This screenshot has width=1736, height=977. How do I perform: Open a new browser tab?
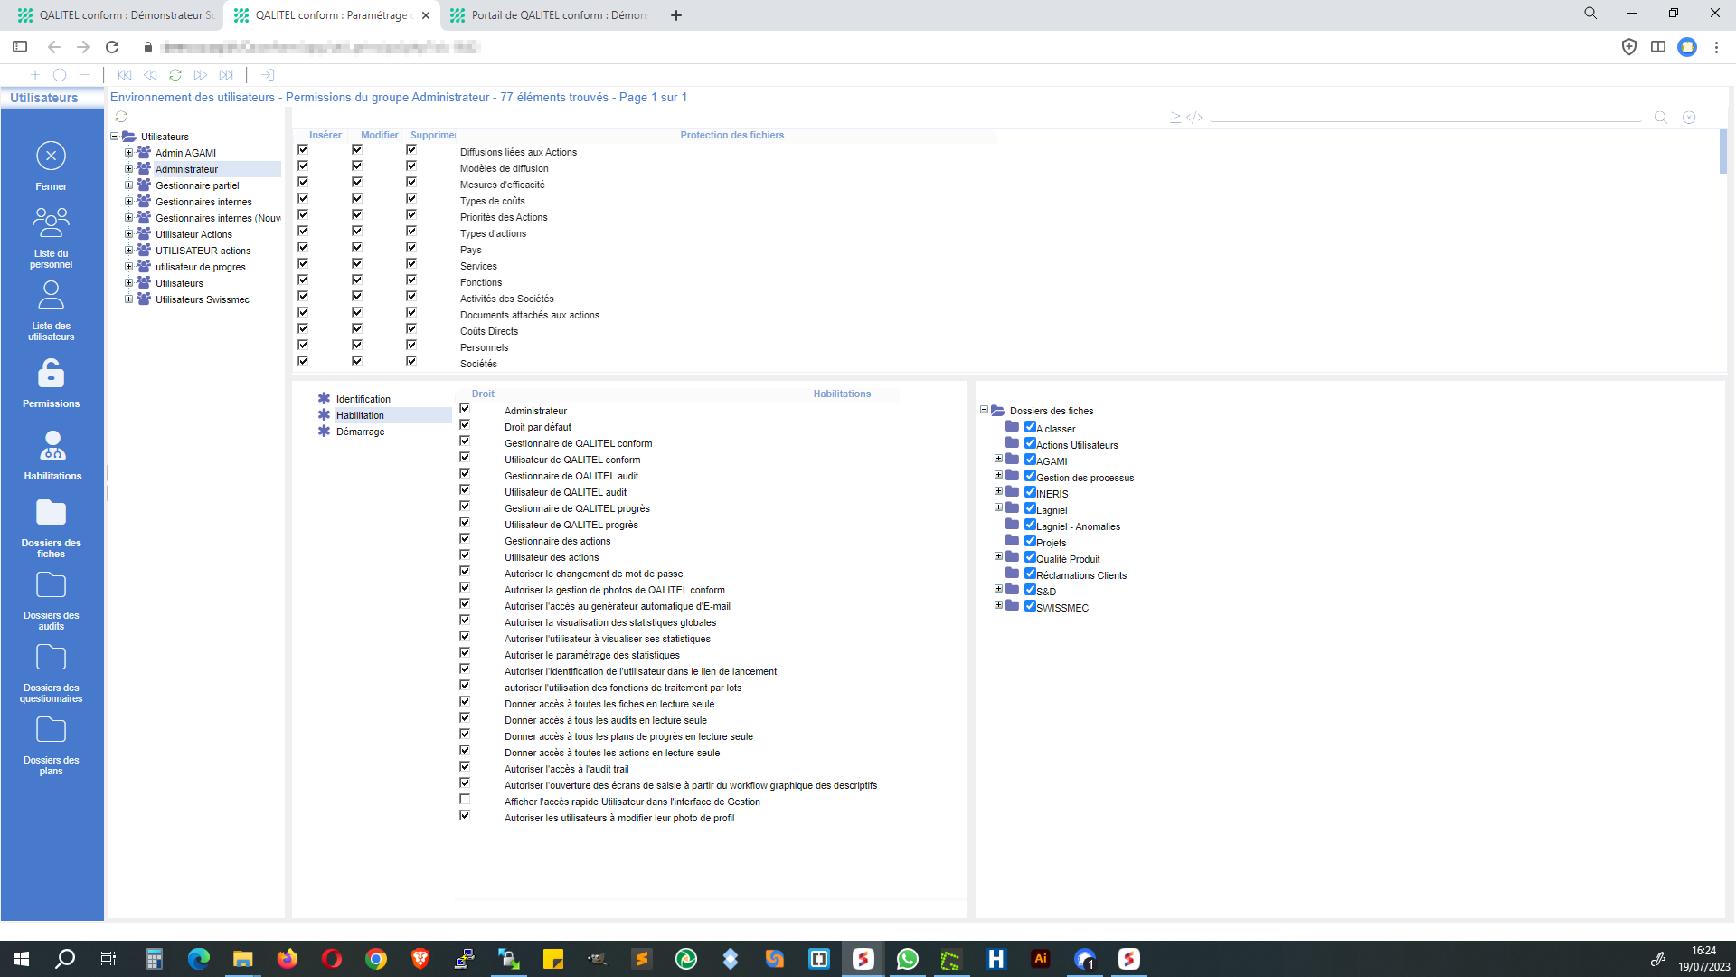pyautogui.click(x=675, y=15)
